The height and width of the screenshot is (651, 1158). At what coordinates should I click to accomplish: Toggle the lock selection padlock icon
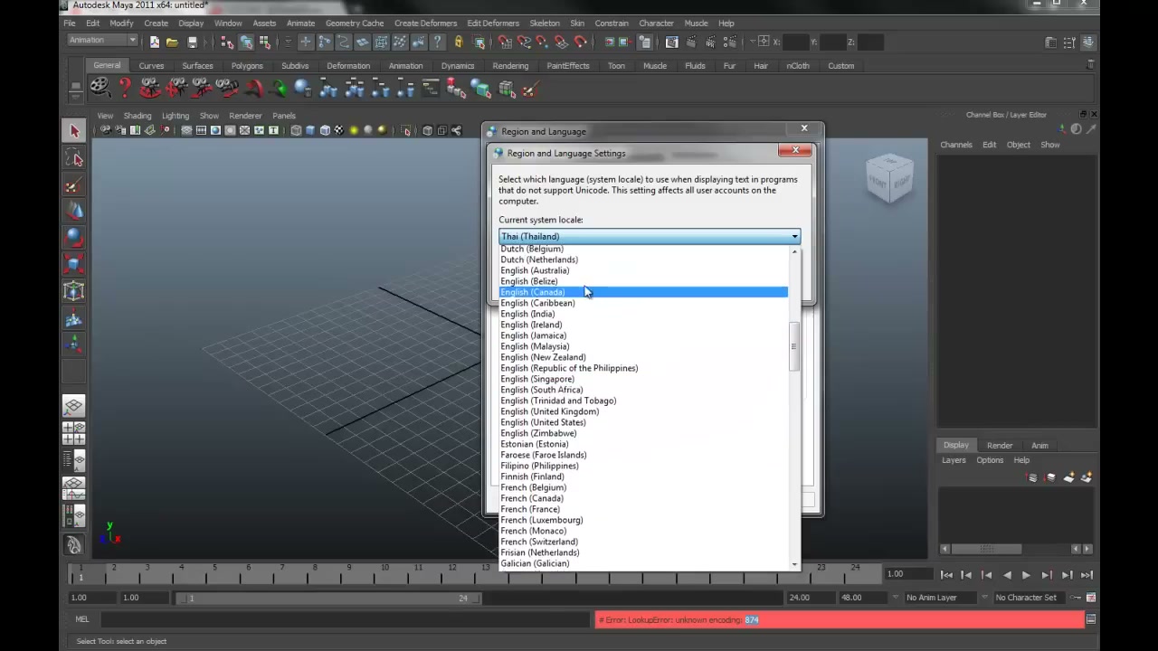tap(458, 42)
